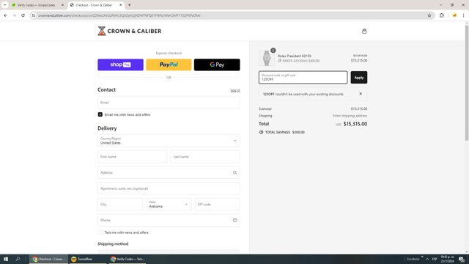469x264 pixels.
Task: Click the browser forward arrow
Action: 14,15
